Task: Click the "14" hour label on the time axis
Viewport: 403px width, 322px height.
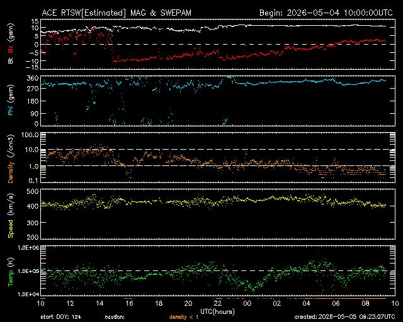Action: [x=99, y=304]
